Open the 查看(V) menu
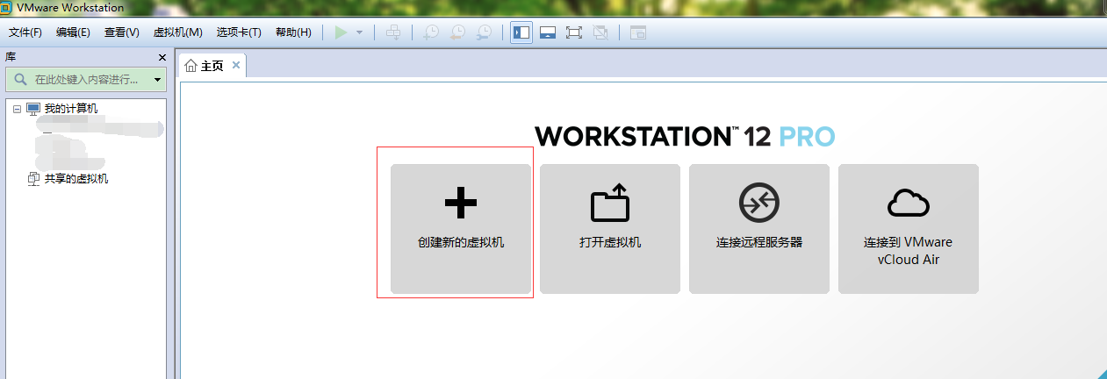Screen dimensions: 1107x379 (x=121, y=32)
